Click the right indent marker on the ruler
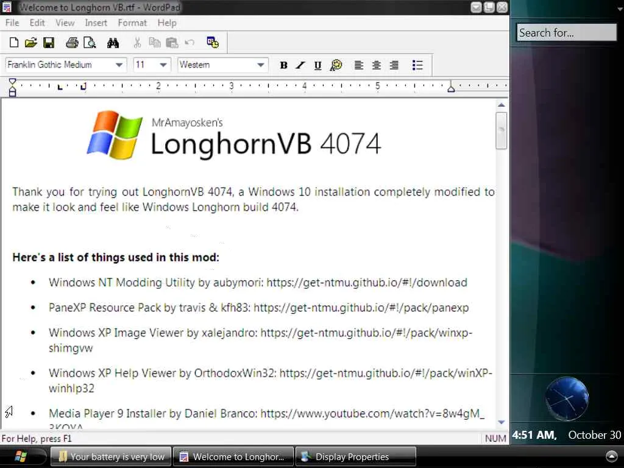The image size is (624, 468). 451,88
